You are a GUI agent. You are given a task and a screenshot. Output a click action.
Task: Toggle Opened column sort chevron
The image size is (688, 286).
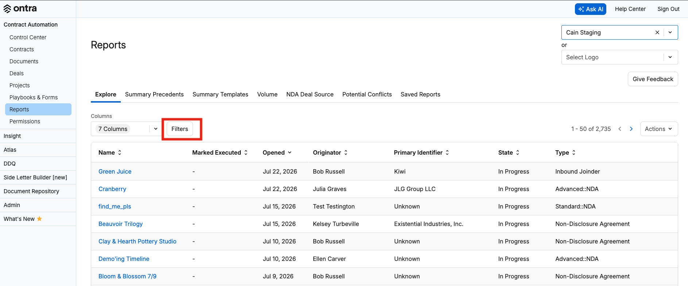[x=290, y=152]
